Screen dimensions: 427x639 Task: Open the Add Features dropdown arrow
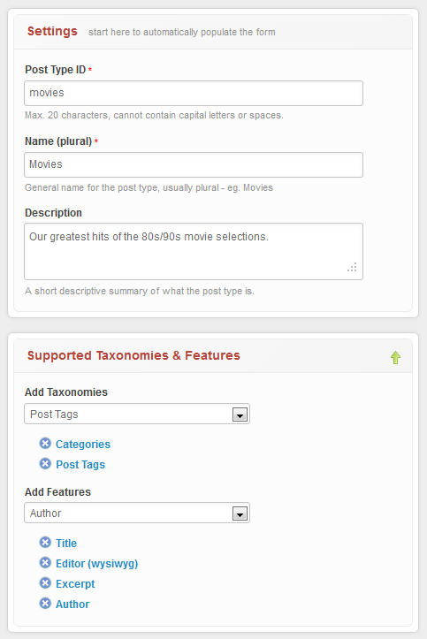coord(240,513)
